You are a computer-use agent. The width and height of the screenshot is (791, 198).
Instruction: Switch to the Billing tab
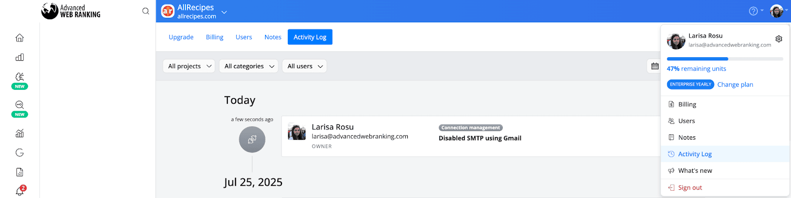pyautogui.click(x=215, y=37)
